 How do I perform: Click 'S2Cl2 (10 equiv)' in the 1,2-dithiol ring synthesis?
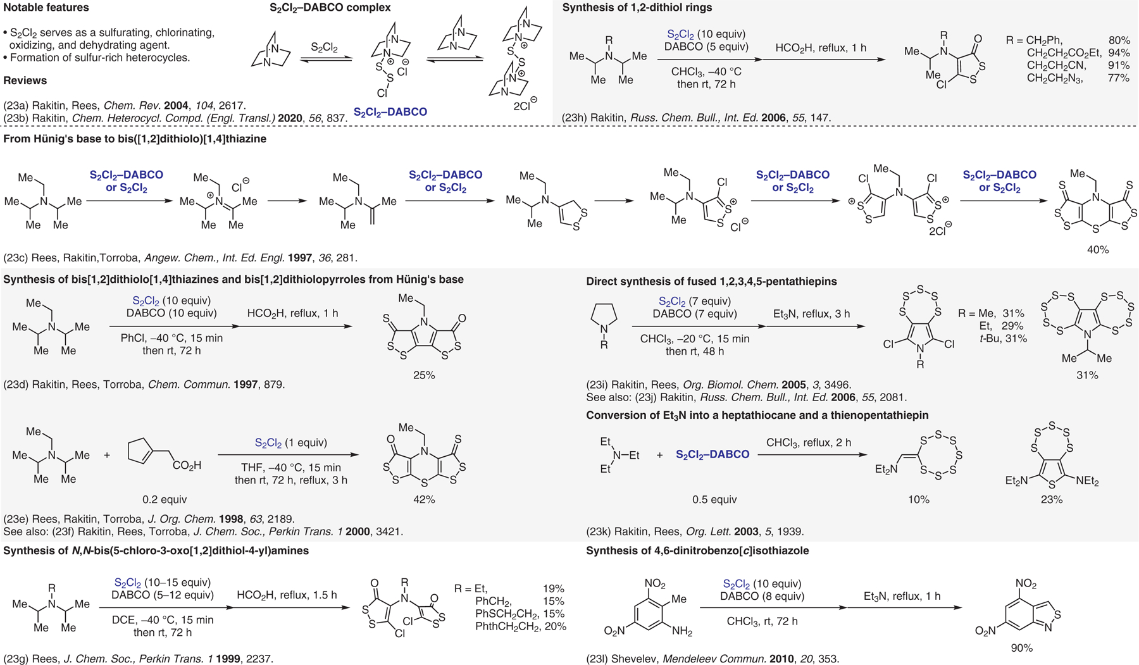(x=706, y=34)
